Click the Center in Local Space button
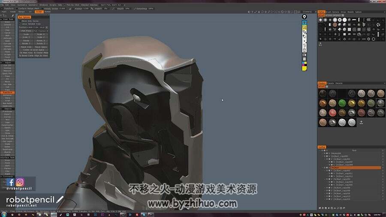 [34, 50]
